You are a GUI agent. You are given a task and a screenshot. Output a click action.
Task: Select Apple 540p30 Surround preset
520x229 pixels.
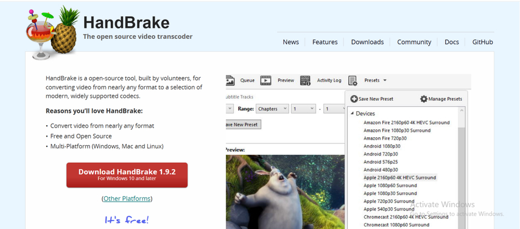[x=389, y=209]
